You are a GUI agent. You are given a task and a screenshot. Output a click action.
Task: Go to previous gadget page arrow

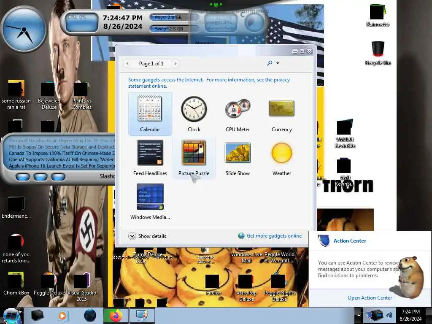coord(127,63)
